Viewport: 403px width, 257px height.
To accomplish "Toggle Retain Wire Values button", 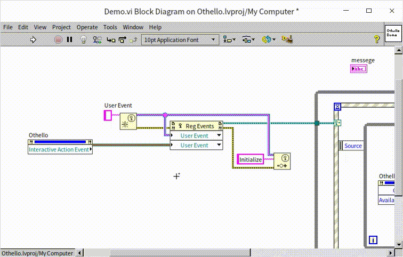I will coord(97,39).
